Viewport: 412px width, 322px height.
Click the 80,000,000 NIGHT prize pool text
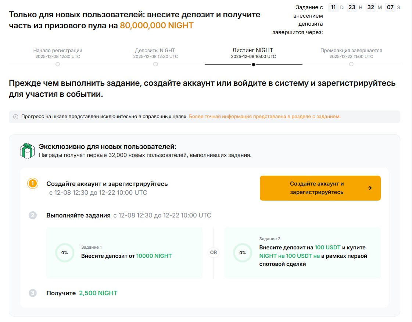coord(157,25)
